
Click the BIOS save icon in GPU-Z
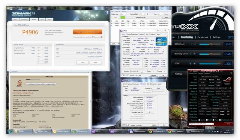[230, 88]
